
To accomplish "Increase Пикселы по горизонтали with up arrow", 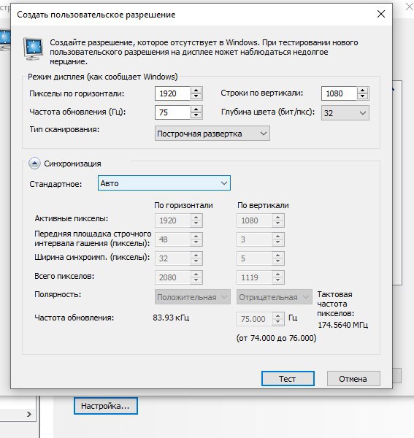I will point(196,91).
